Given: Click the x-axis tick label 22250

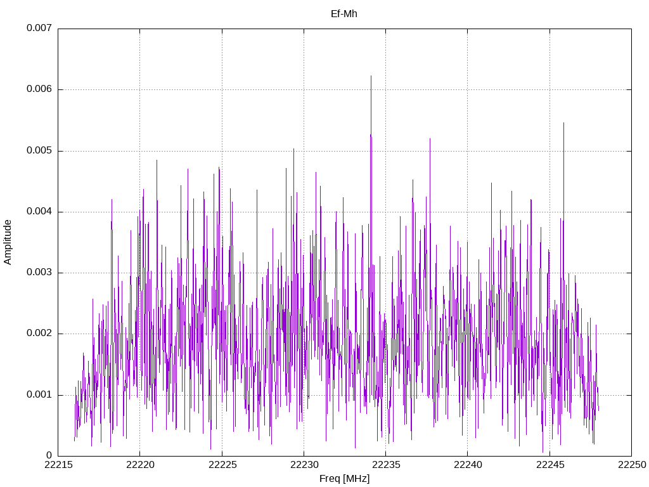Looking at the screenshot, I should [x=632, y=465].
